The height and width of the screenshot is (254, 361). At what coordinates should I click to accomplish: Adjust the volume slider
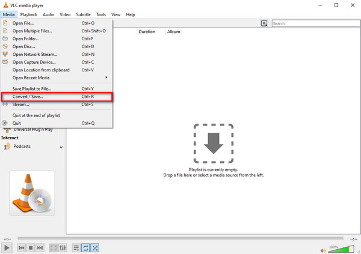tap(341, 249)
